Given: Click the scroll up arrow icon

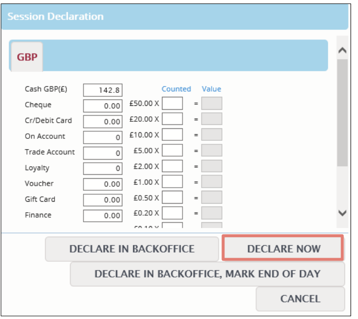Looking at the screenshot, I should click(x=342, y=50).
